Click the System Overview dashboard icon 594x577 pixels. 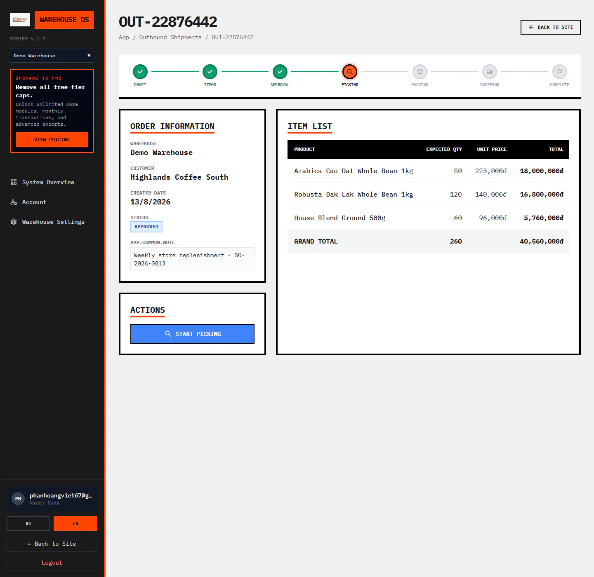click(x=14, y=182)
